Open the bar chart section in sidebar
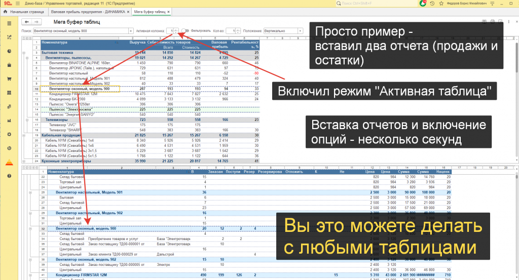519x280 pixels. pos(9,121)
